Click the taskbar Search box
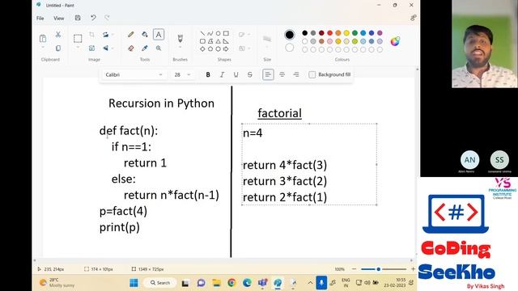This screenshot has height=291, width=518. click(160, 283)
